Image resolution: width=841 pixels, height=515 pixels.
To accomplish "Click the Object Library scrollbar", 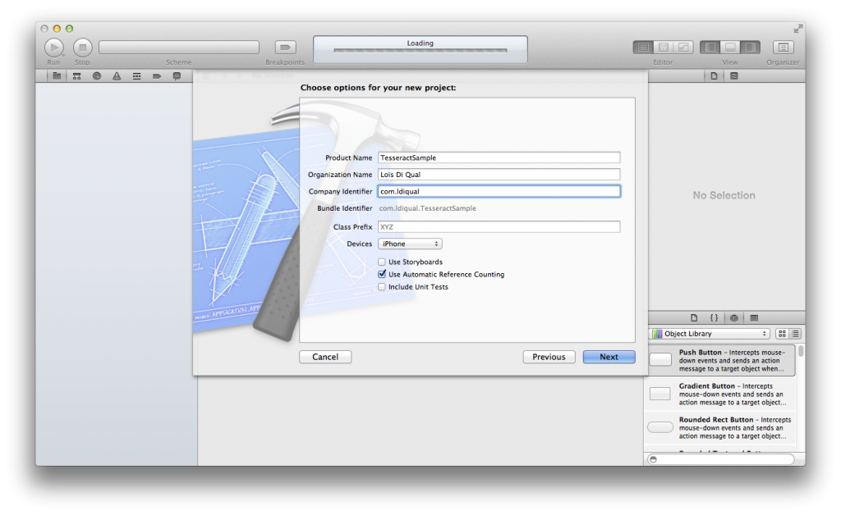I will pos(801,351).
